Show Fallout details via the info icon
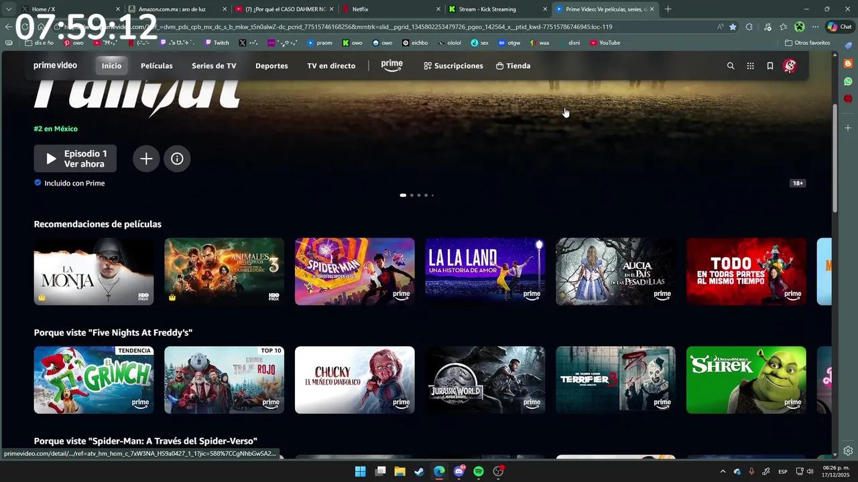 coord(177,159)
